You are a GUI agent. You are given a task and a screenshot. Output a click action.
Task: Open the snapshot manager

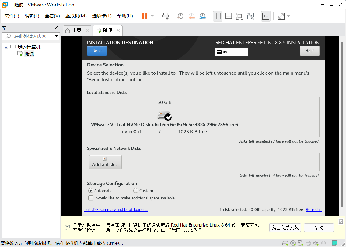point(202,16)
